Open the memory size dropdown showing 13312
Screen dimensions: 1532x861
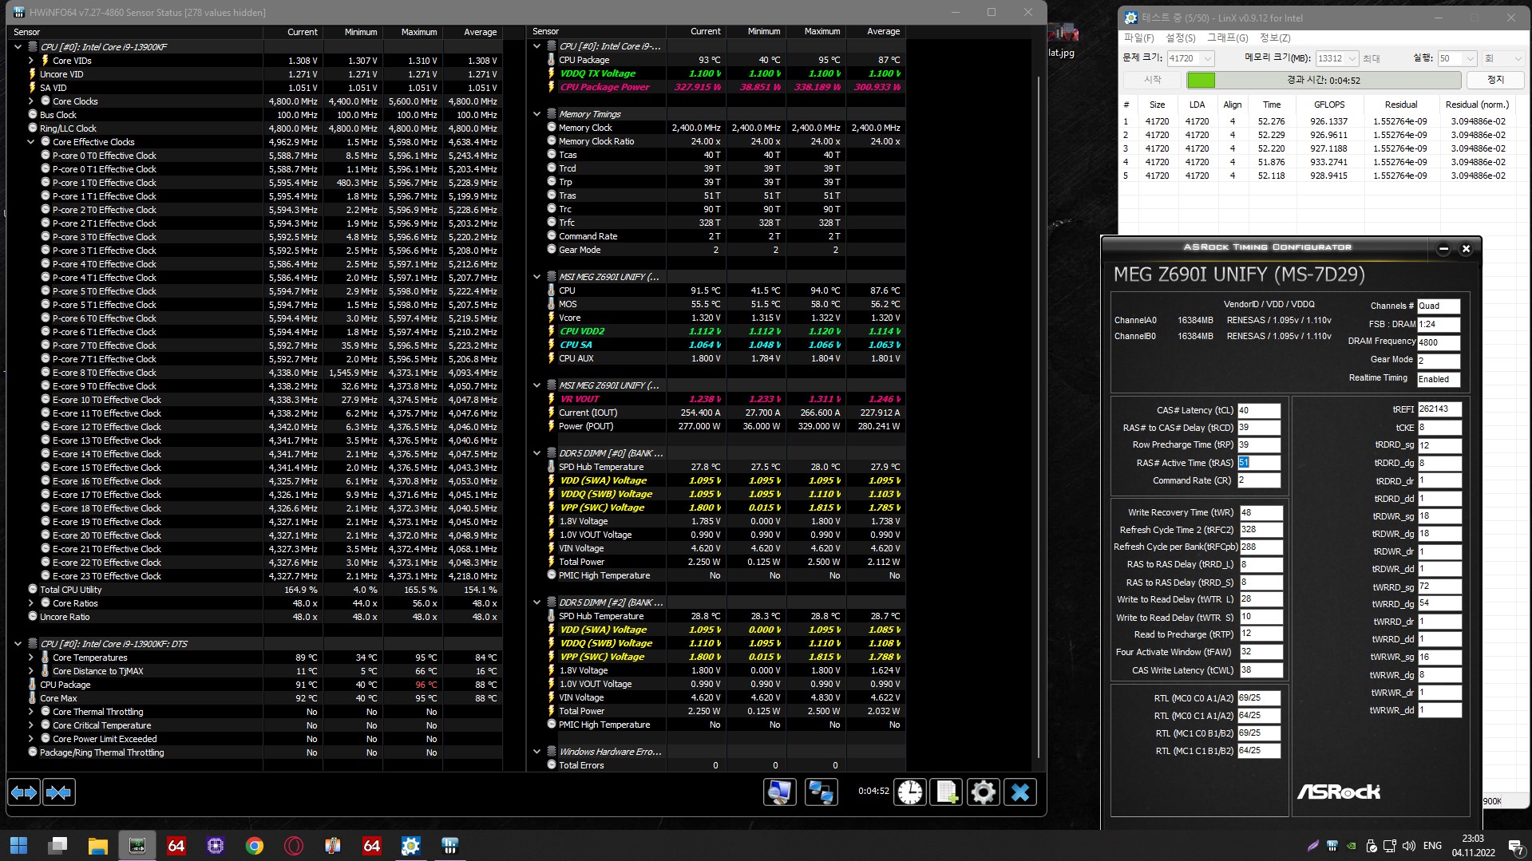tap(1337, 59)
